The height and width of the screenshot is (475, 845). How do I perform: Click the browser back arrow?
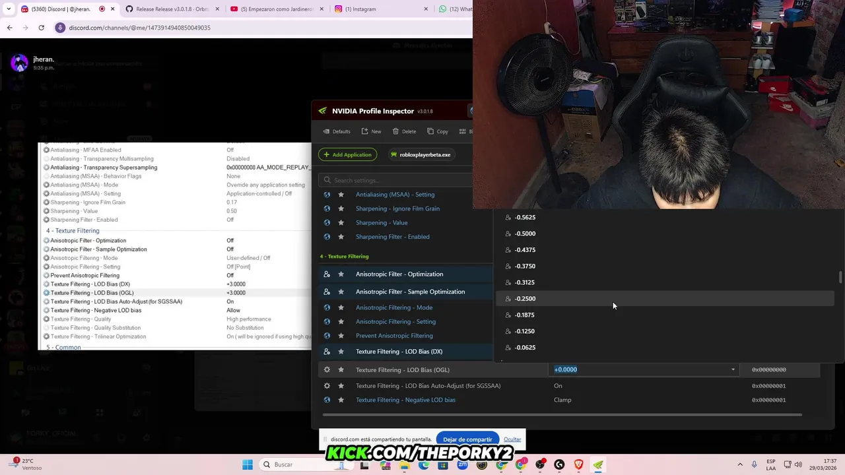click(9, 28)
